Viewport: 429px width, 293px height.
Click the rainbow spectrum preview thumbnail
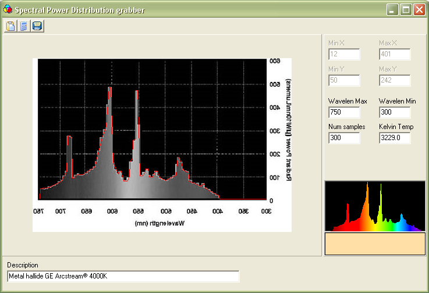pyautogui.click(x=375, y=206)
